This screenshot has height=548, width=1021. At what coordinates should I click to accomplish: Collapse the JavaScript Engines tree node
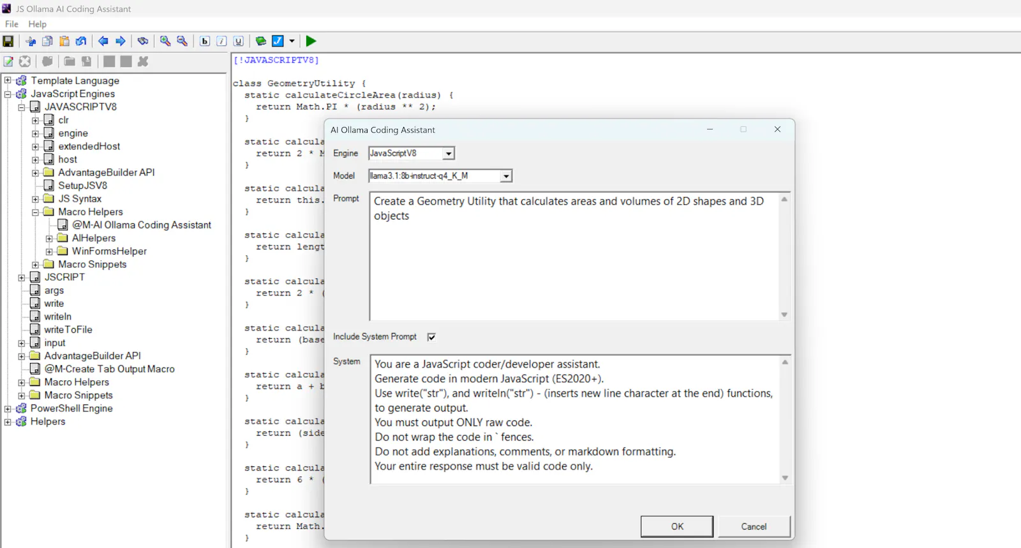8,94
